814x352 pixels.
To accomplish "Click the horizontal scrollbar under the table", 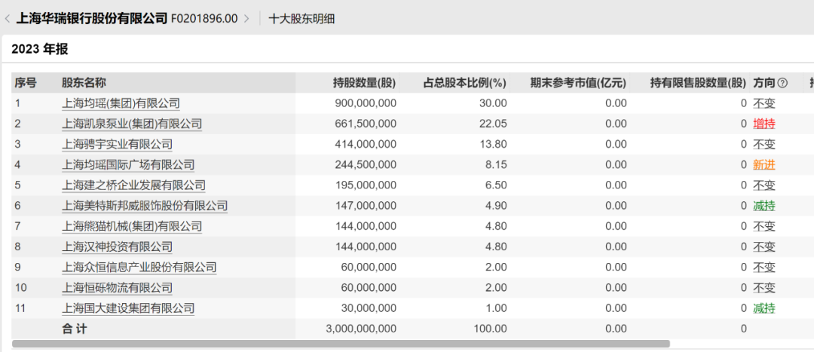I will 341,344.
